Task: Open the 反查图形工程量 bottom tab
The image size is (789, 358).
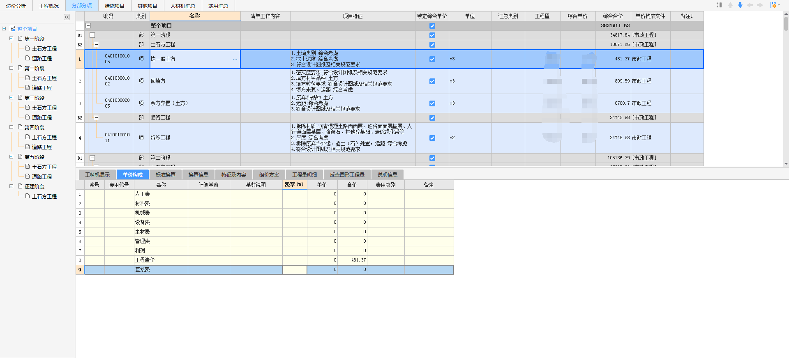Action: pyautogui.click(x=347, y=174)
